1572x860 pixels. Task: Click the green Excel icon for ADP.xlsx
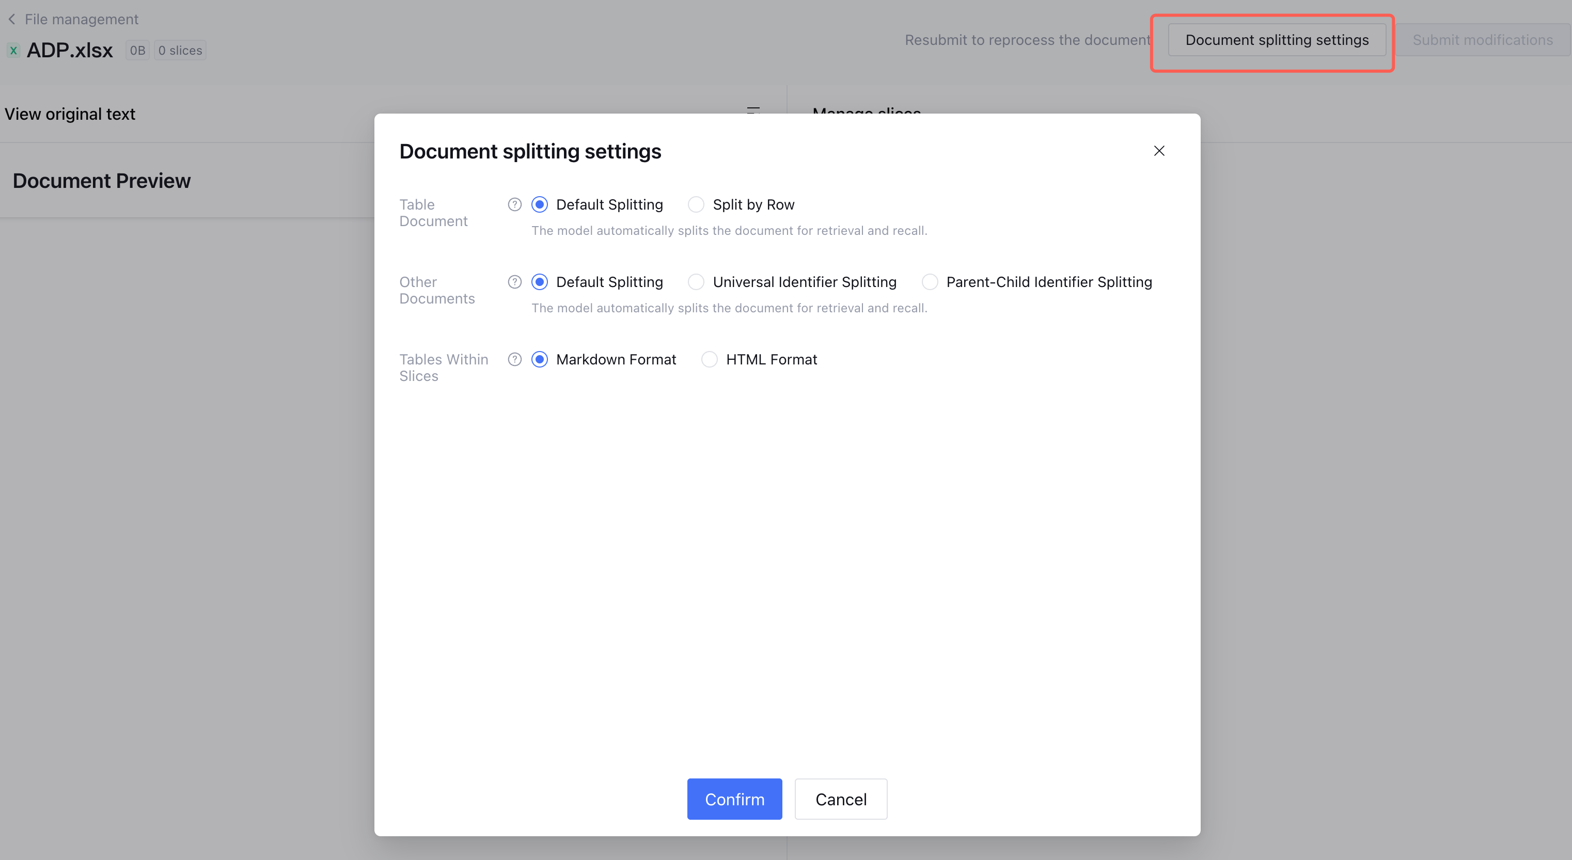point(13,51)
